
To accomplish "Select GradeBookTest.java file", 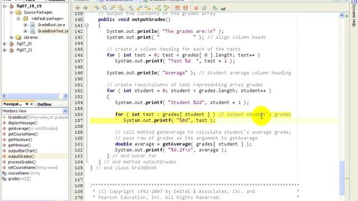I will (53, 31).
